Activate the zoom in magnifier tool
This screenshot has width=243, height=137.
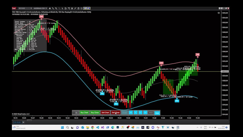56,8
